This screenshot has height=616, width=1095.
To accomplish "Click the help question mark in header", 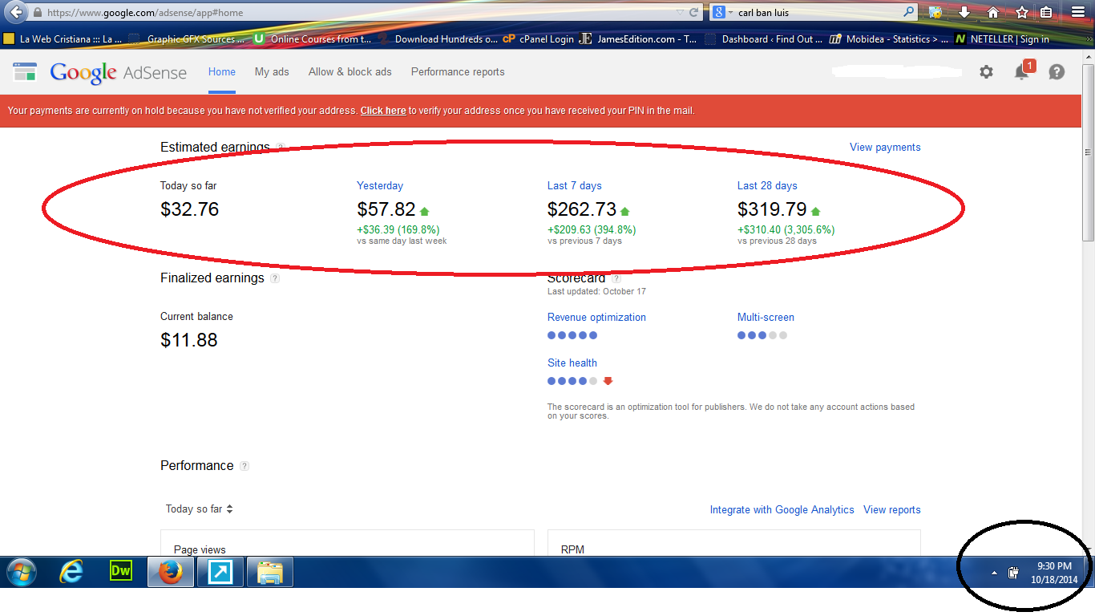I will (x=1057, y=72).
